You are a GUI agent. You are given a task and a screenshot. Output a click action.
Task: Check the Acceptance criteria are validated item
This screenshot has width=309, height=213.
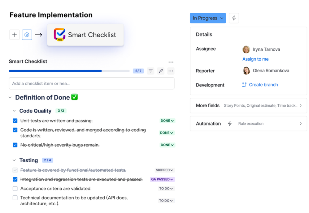(15, 189)
